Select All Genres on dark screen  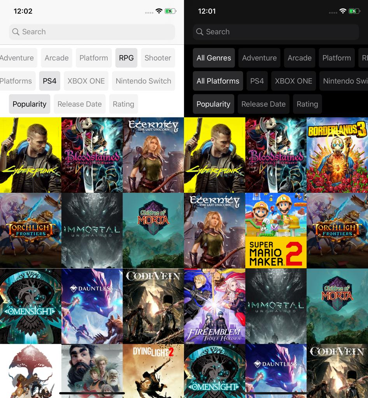[x=214, y=58]
